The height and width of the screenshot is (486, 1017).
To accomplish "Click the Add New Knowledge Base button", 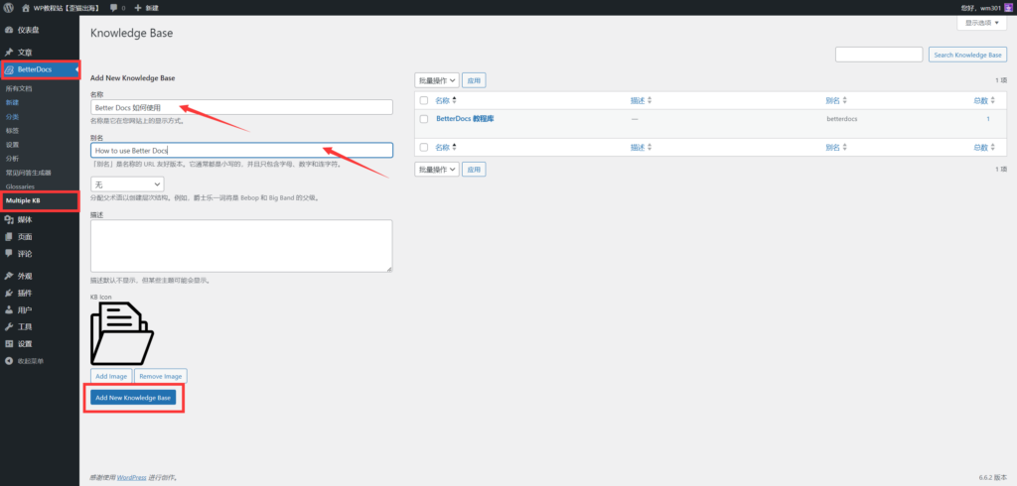I will point(133,397).
